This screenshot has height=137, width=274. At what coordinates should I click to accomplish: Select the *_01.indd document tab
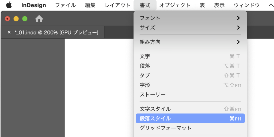tap(56, 32)
